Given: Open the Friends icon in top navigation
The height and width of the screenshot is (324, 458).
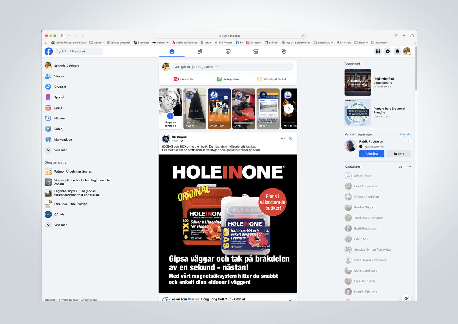Looking at the screenshot, I should tap(200, 51).
